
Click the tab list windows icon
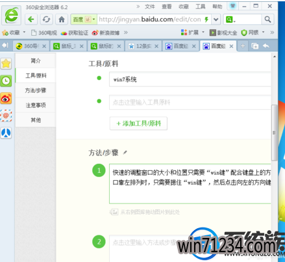(255, 46)
